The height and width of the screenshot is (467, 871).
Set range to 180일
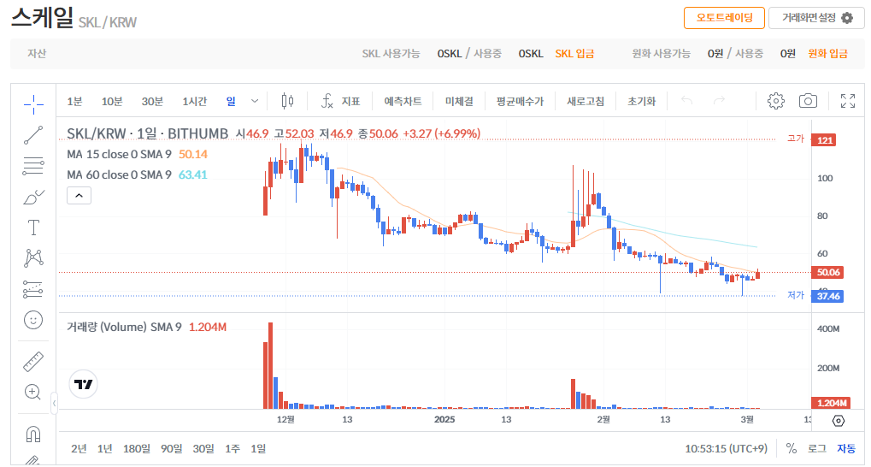point(137,449)
